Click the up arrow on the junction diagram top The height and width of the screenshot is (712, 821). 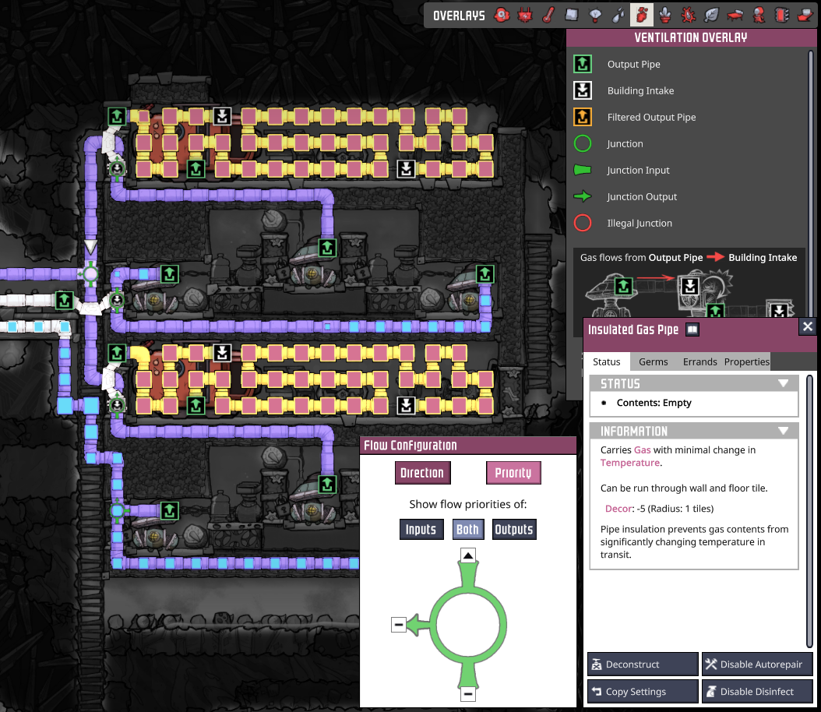click(x=468, y=555)
